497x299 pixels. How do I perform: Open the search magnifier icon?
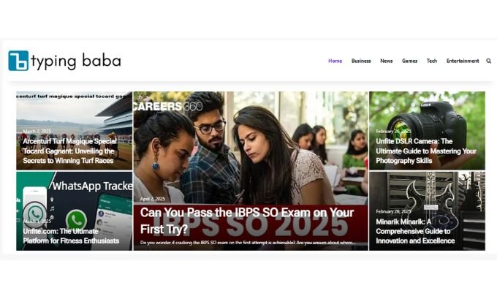click(488, 61)
